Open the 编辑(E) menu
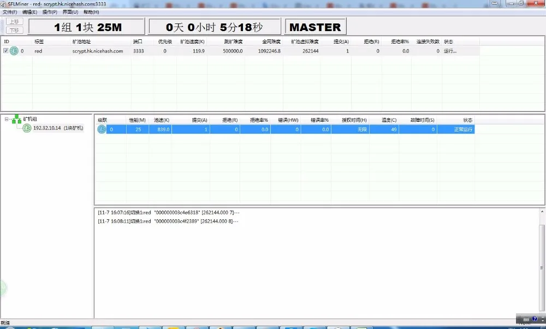The image size is (546, 329). [29, 12]
